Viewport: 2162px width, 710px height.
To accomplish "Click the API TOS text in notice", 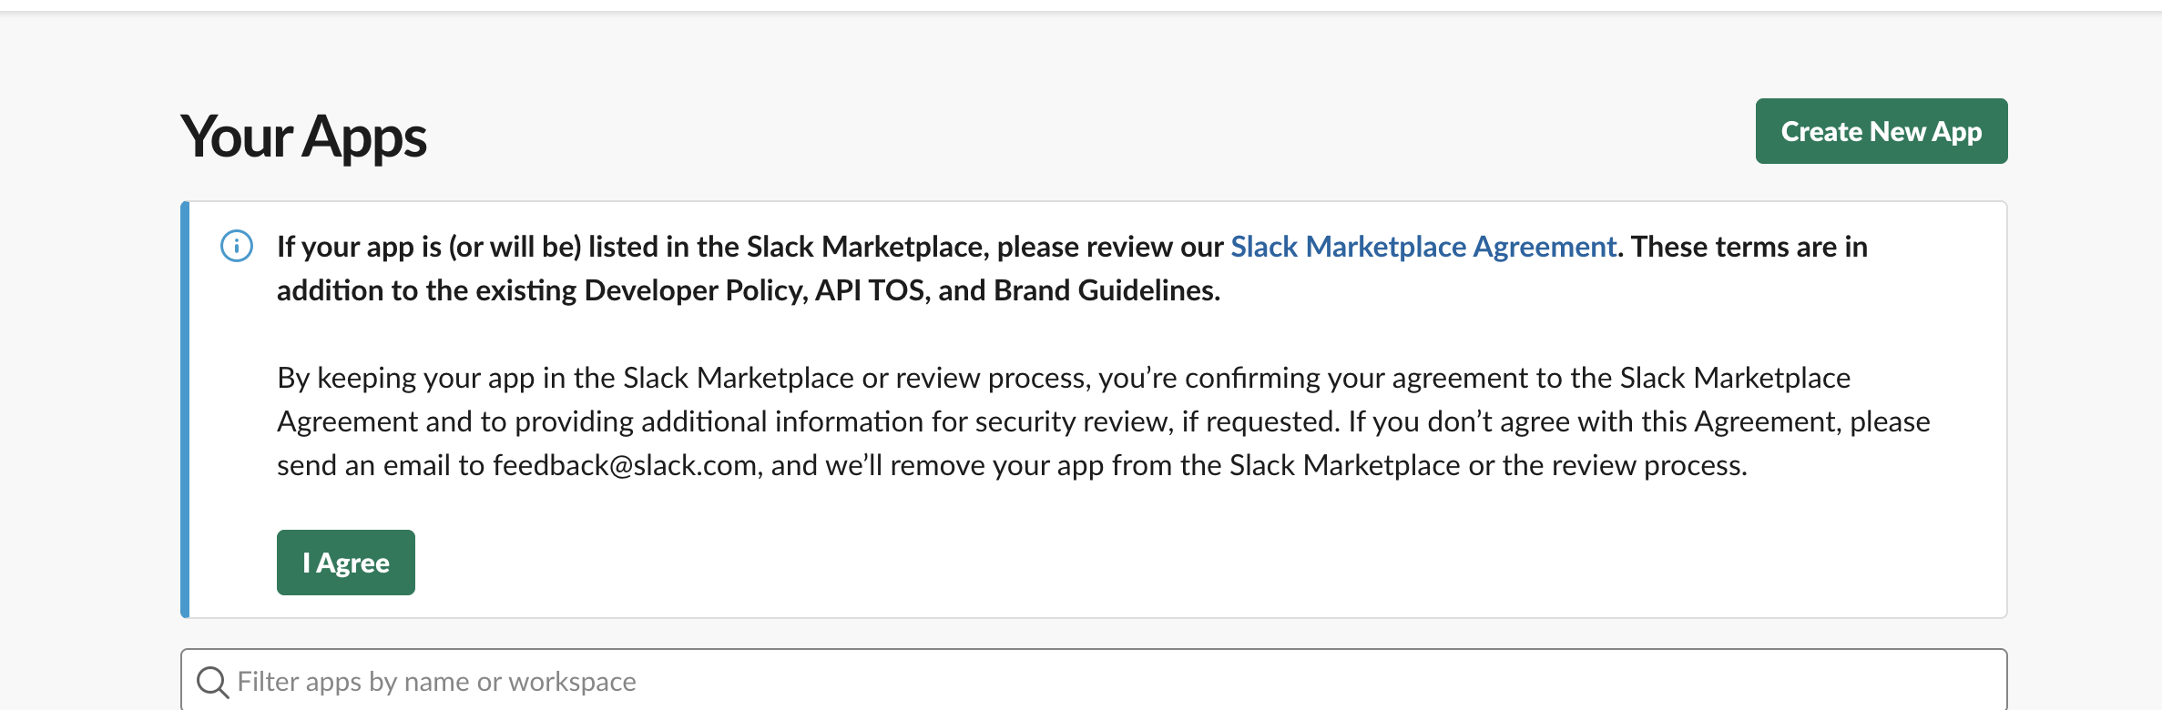I will point(870,290).
